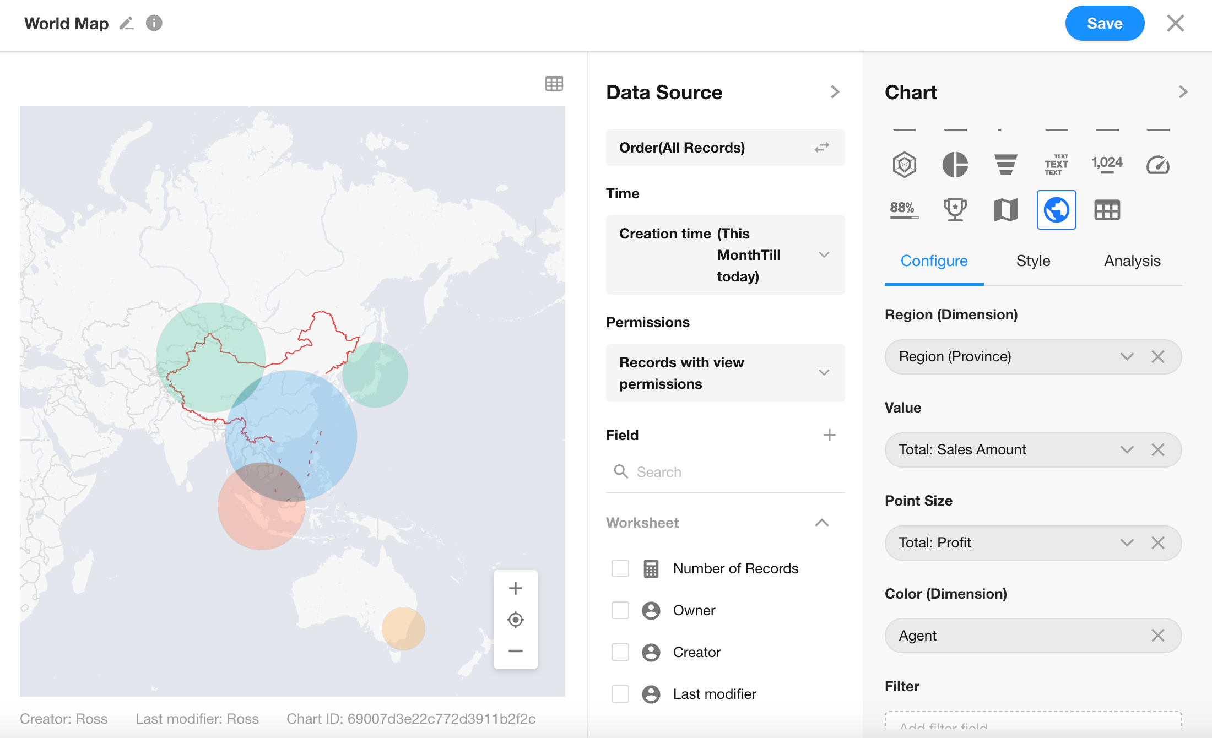Image resolution: width=1212 pixels, height=738 pixels.
Task: Remove the Agent color dimension
Action: [1157, 636]
